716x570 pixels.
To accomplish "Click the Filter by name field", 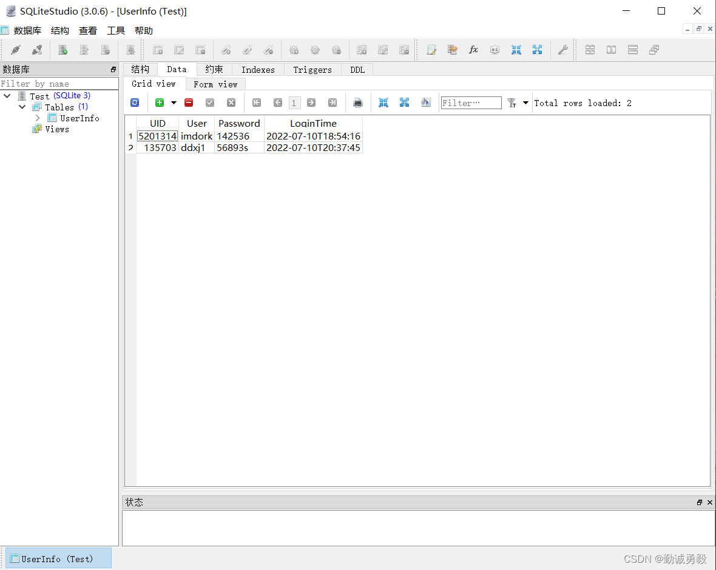I will [59, 84].
